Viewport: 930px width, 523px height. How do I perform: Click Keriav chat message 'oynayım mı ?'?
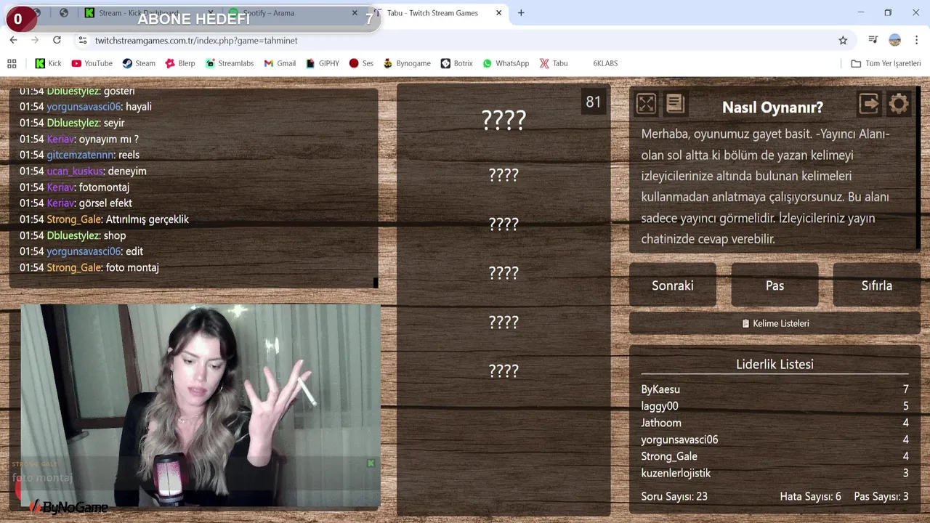(109, 139)
